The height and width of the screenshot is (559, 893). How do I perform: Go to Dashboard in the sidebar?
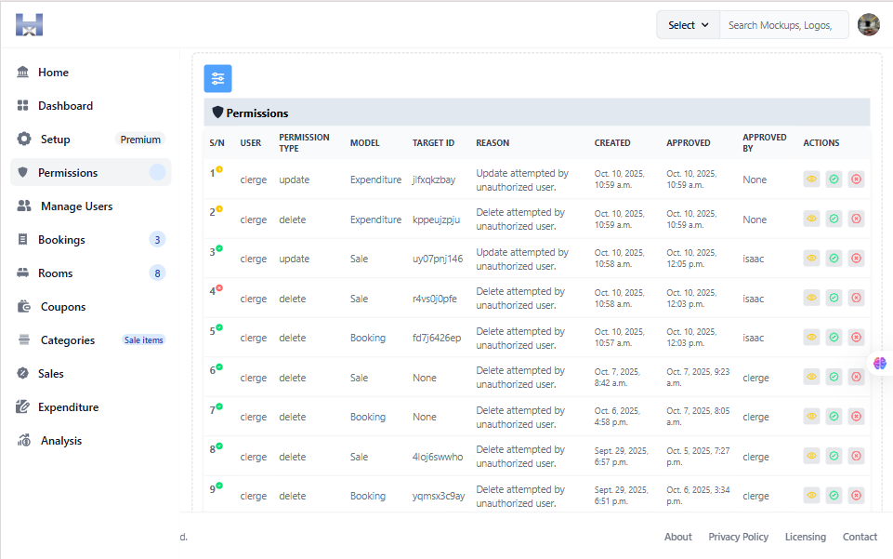[65, 106]
